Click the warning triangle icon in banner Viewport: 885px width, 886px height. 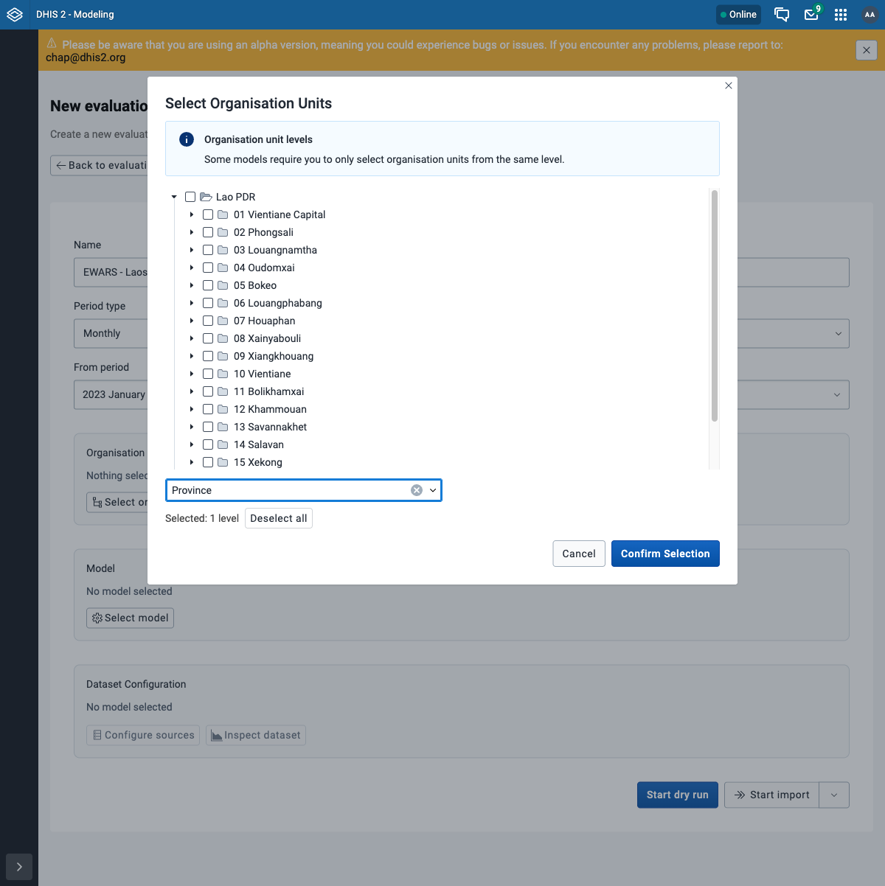[52, 43]
